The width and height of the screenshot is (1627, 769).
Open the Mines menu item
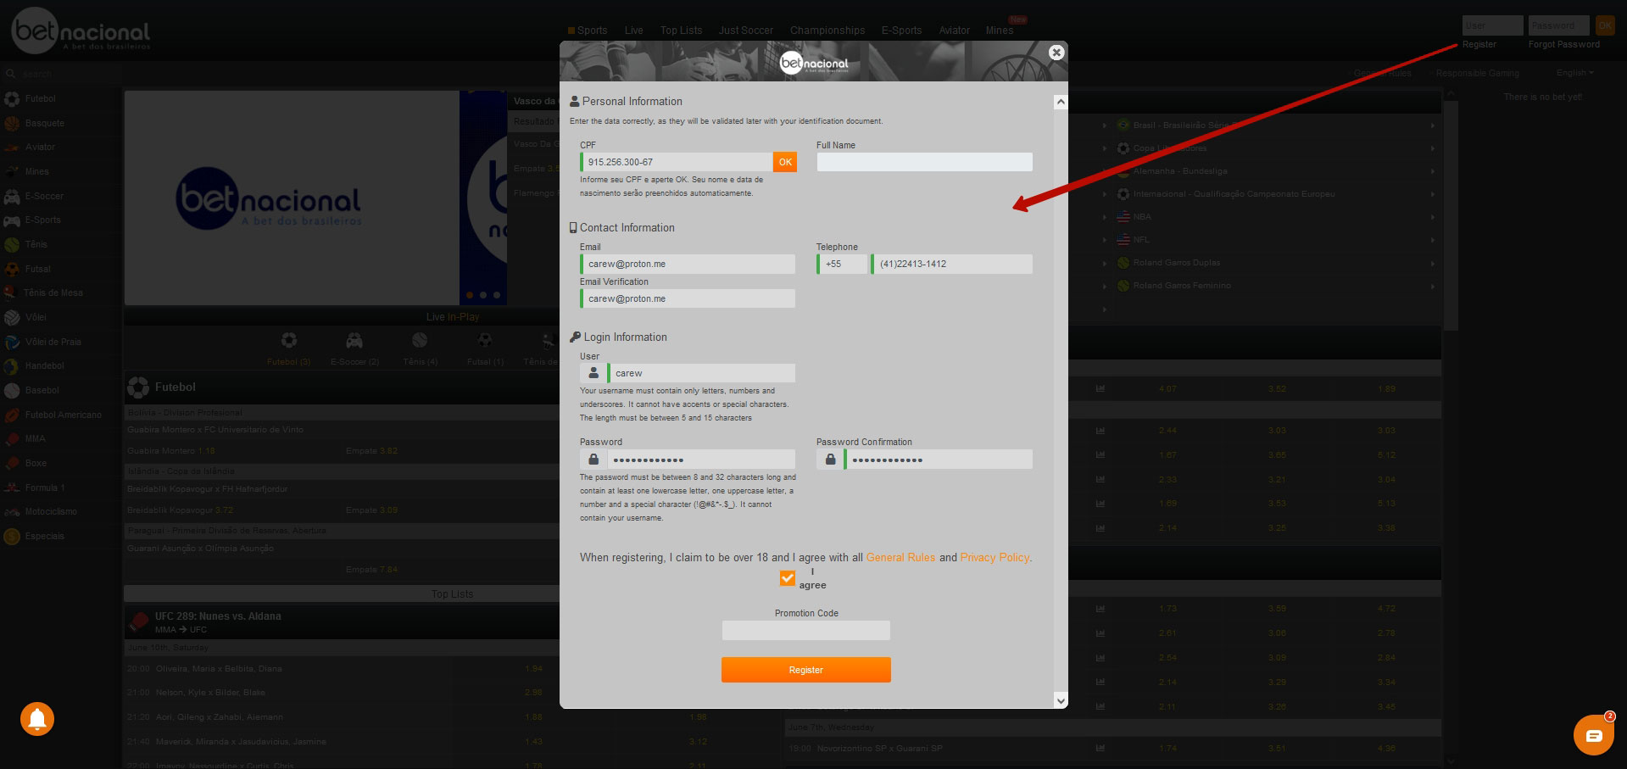[x=1000, y=31]
